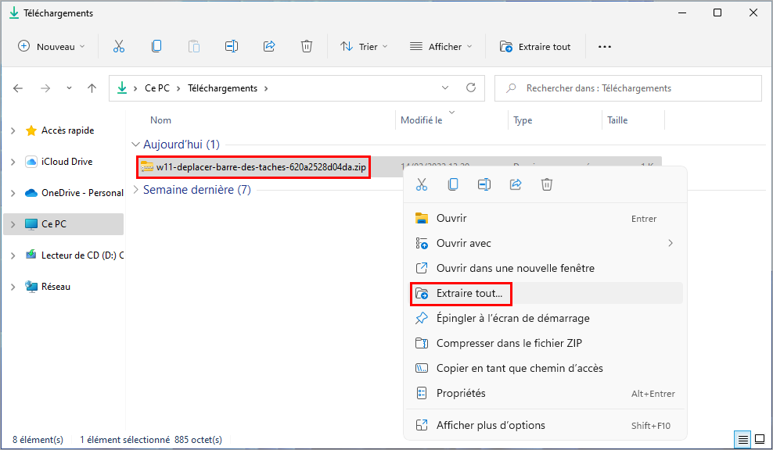Screen dimensions: 773x450
Task: Click the Rename icon in the top toolbar
Action: (232, 46)
